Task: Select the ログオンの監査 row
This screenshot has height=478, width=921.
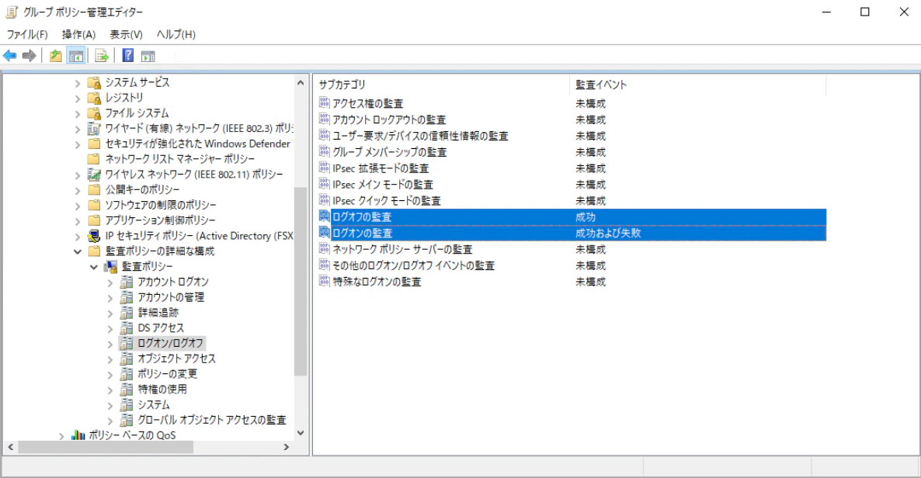Action: [572, 233]
